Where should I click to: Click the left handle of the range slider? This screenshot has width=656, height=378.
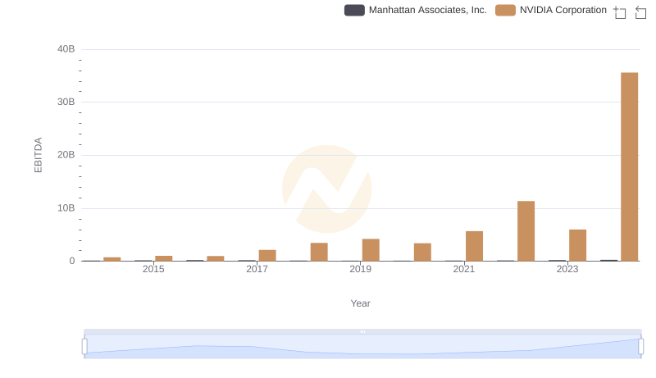[84, 346]
